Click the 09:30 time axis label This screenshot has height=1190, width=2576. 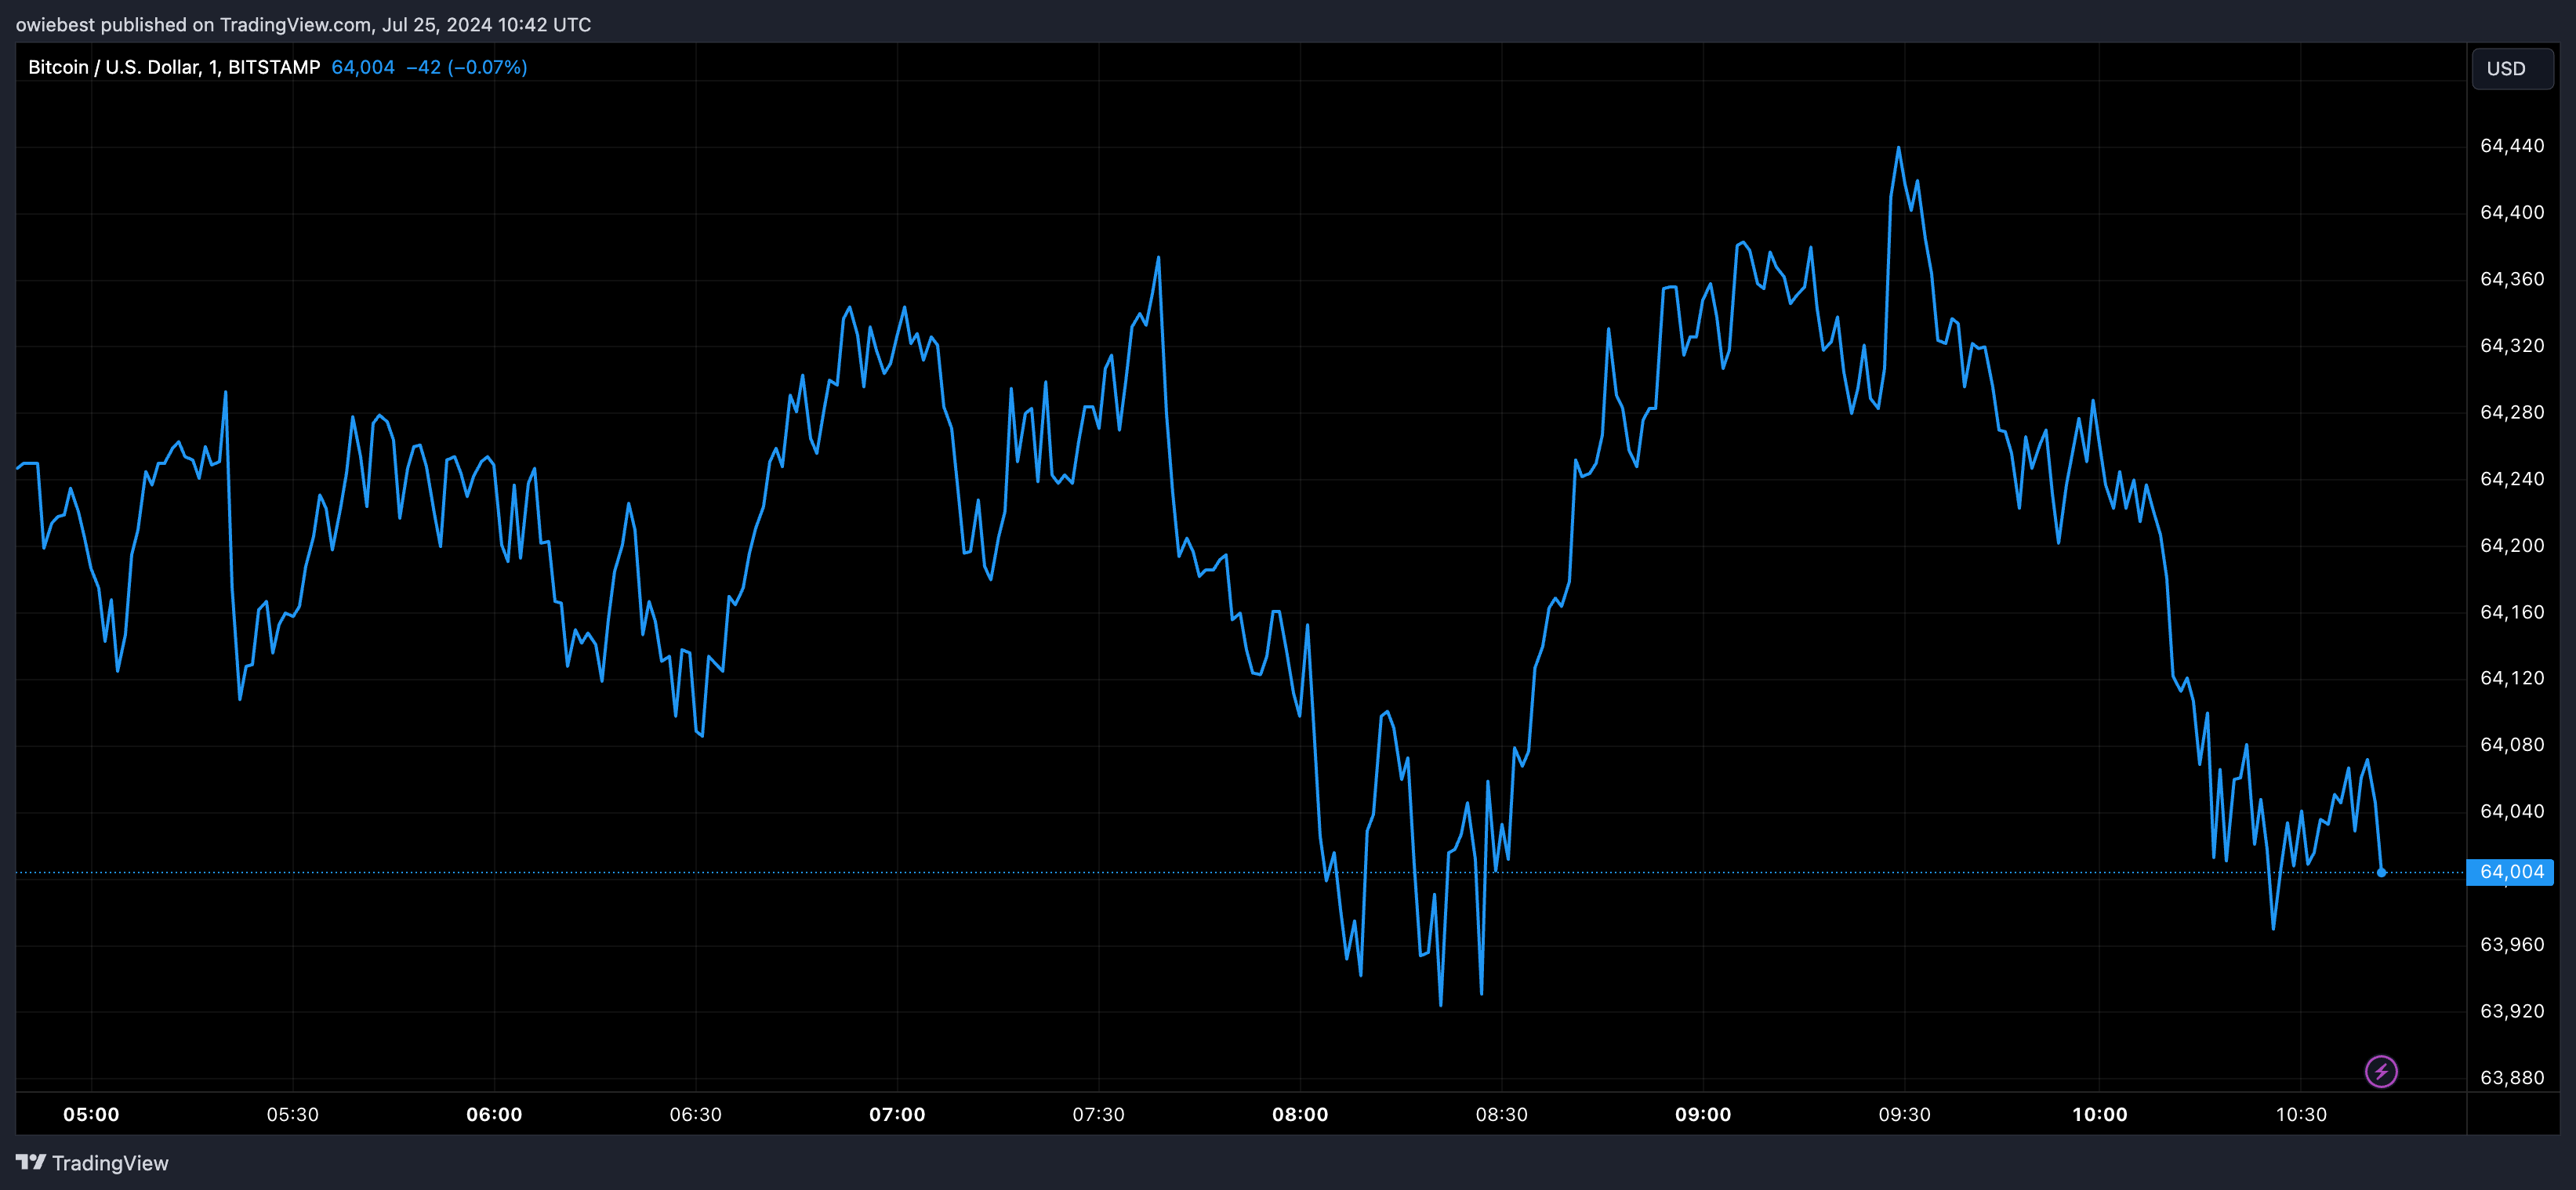click(x=1903, y=1114)
